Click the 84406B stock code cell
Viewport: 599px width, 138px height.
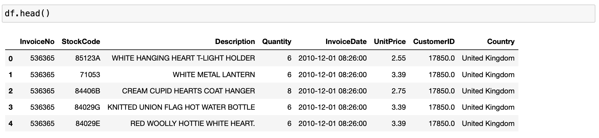tap(88, 91)
